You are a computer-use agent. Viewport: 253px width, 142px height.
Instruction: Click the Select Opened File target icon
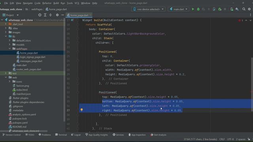[x=40, y=15]
